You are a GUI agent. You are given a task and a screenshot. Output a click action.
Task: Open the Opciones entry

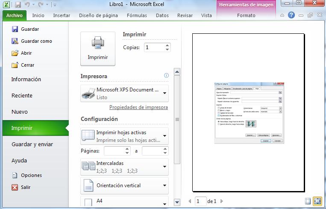click(x=27, y=175)
